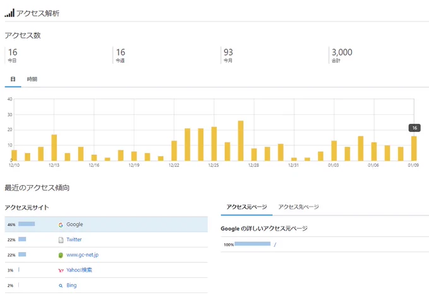This screenshot has height=295, width=429.
Task: Click the 3% Yahoo percentage label
Action: [10, 270]
